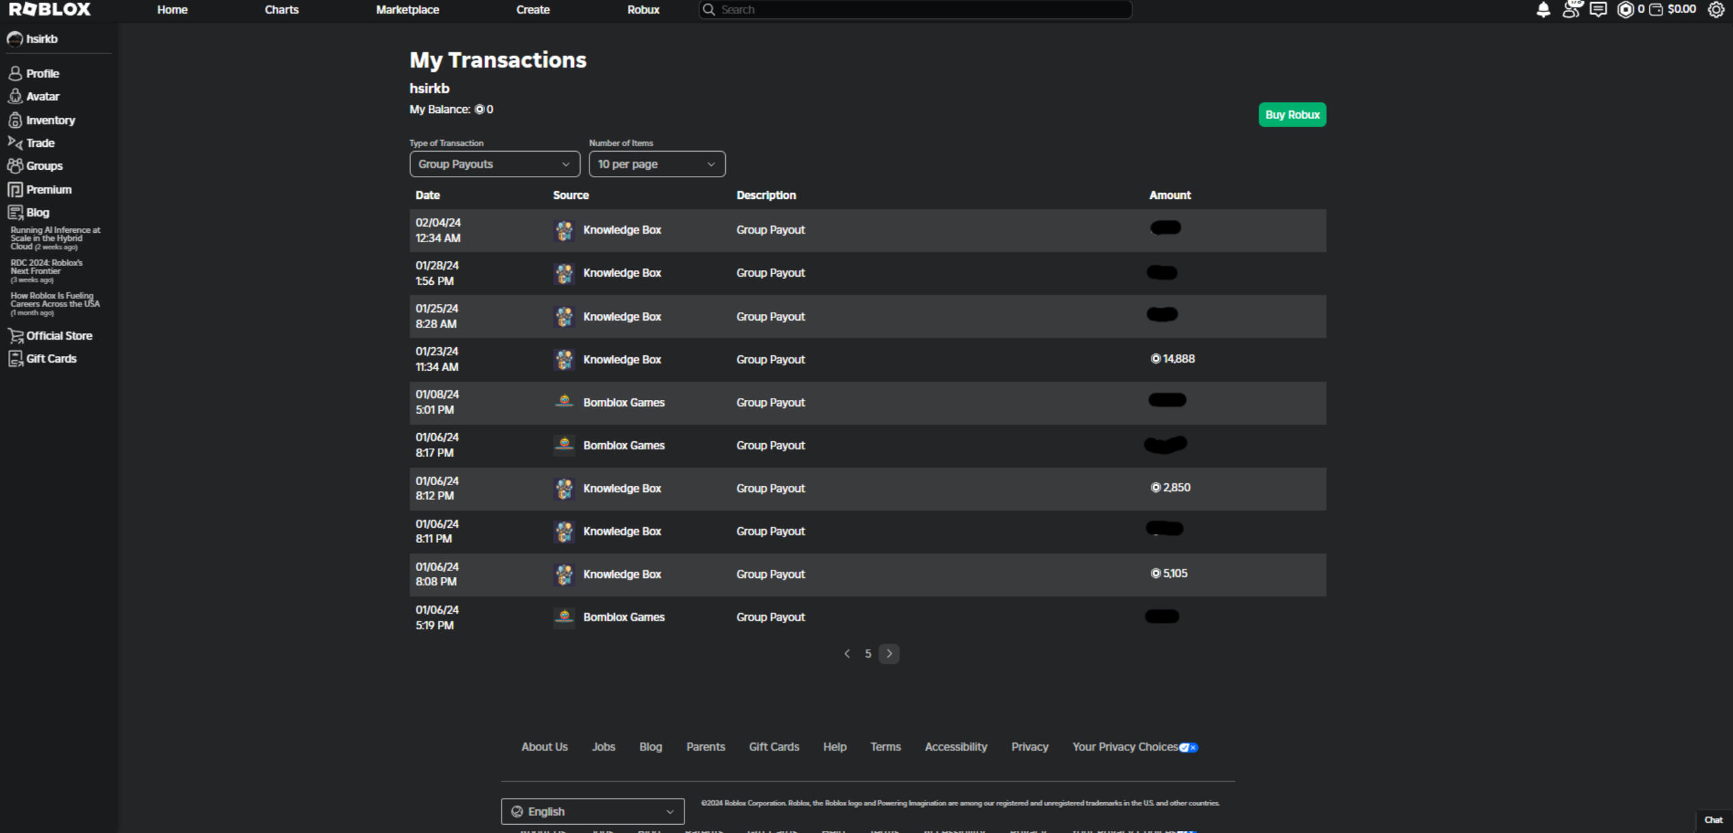Open Jobs footer link
Screen dimensions: 1733x833
click(x=604, y=747)
